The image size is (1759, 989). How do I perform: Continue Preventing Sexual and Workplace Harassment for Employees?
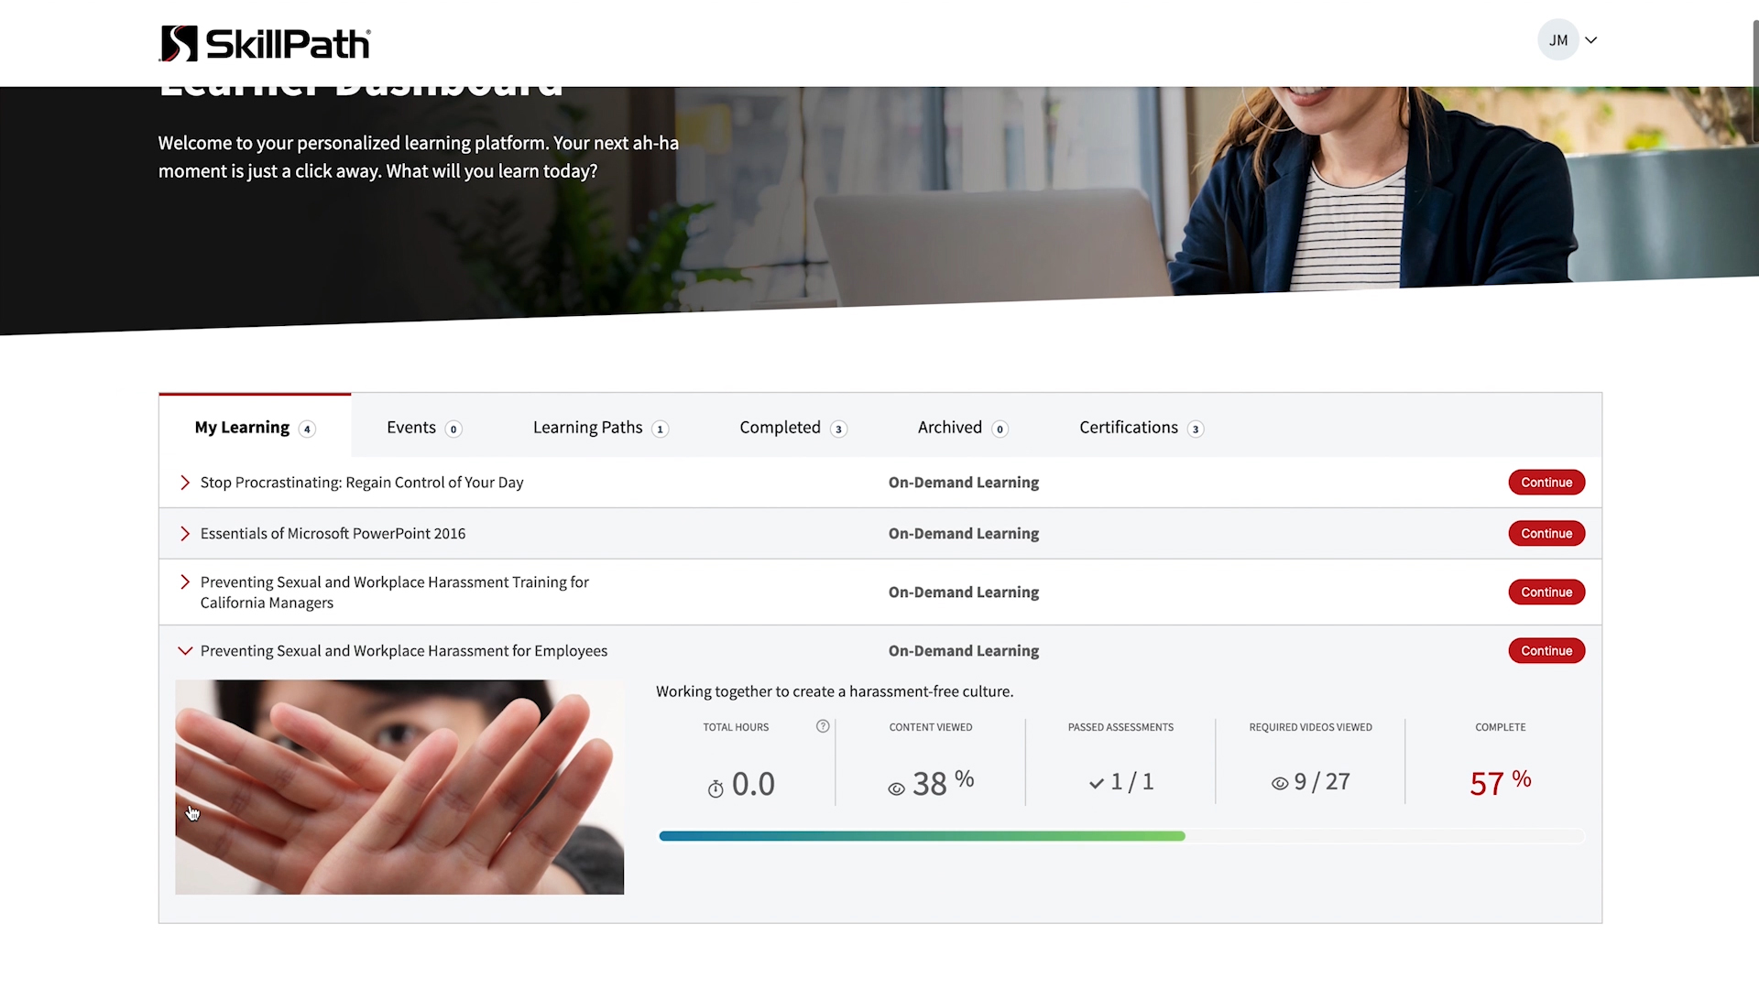click(1546, 650)
